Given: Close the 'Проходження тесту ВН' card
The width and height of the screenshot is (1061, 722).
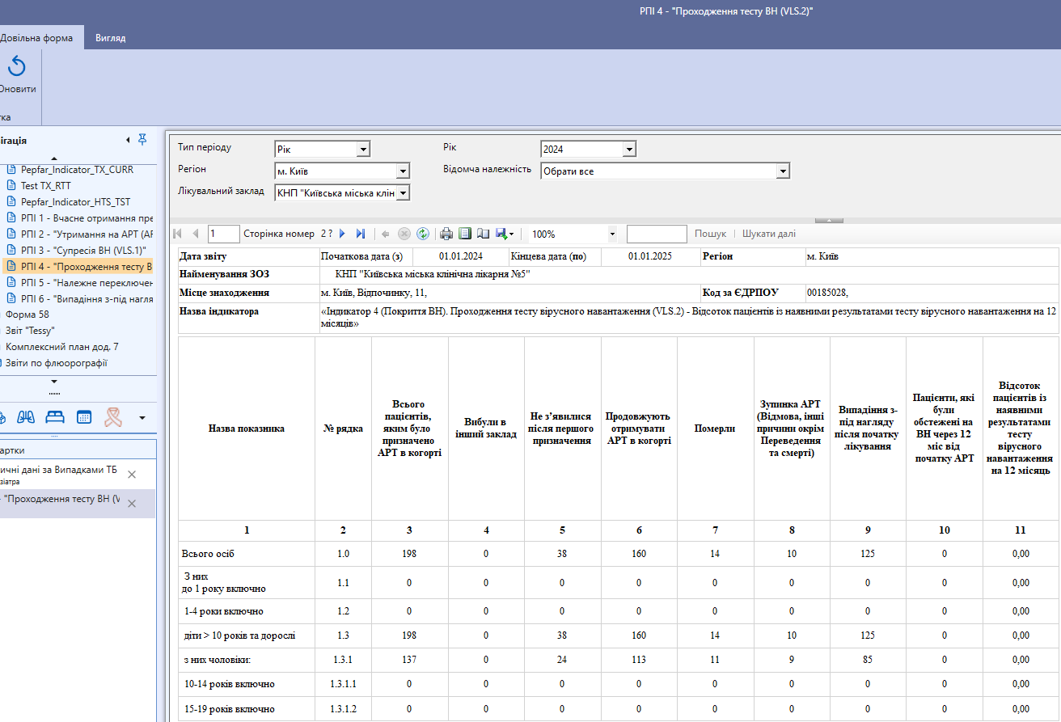Looking at the screenshot, I should tap(132, 503).
